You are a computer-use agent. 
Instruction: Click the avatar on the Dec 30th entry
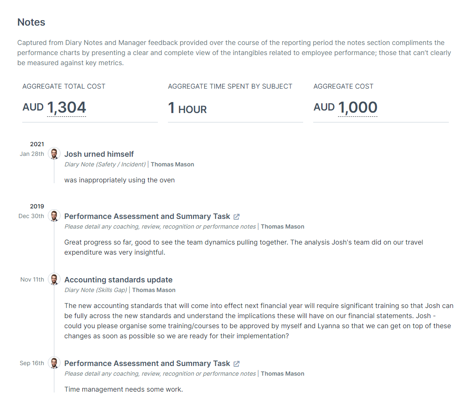point(54,216)
